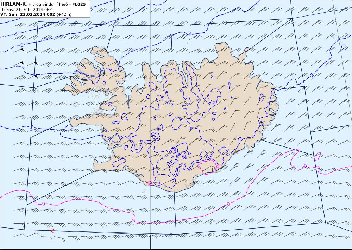Click the red marker symbol on the map

pos(52,231)
